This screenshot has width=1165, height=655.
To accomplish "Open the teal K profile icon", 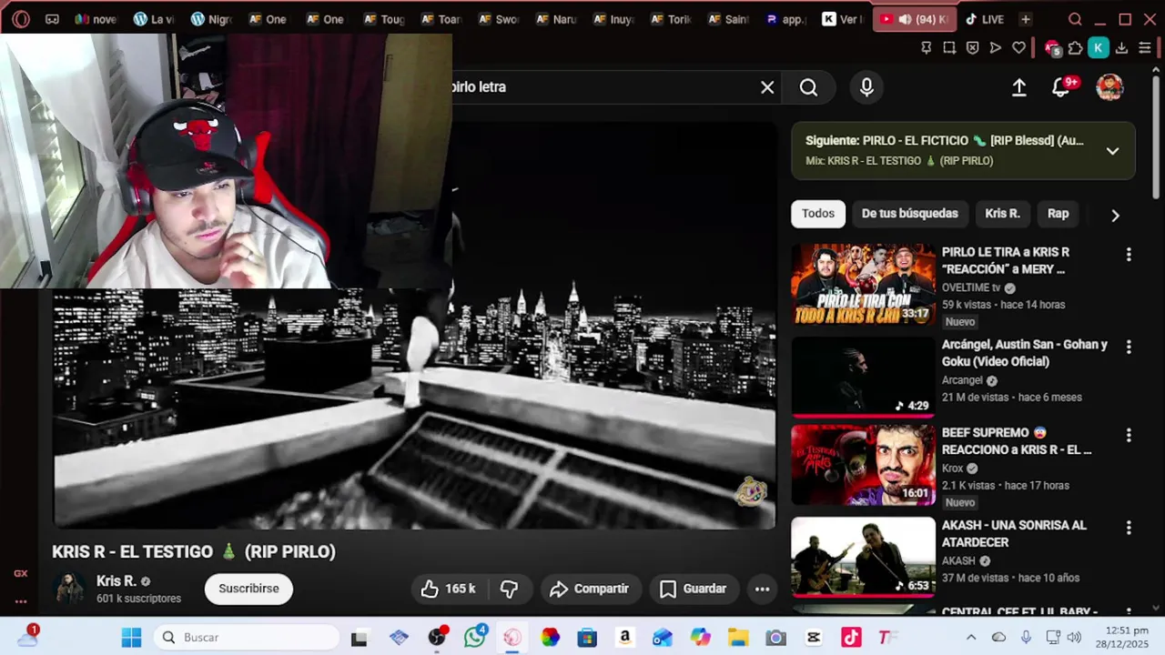I will coord(1099,48).
